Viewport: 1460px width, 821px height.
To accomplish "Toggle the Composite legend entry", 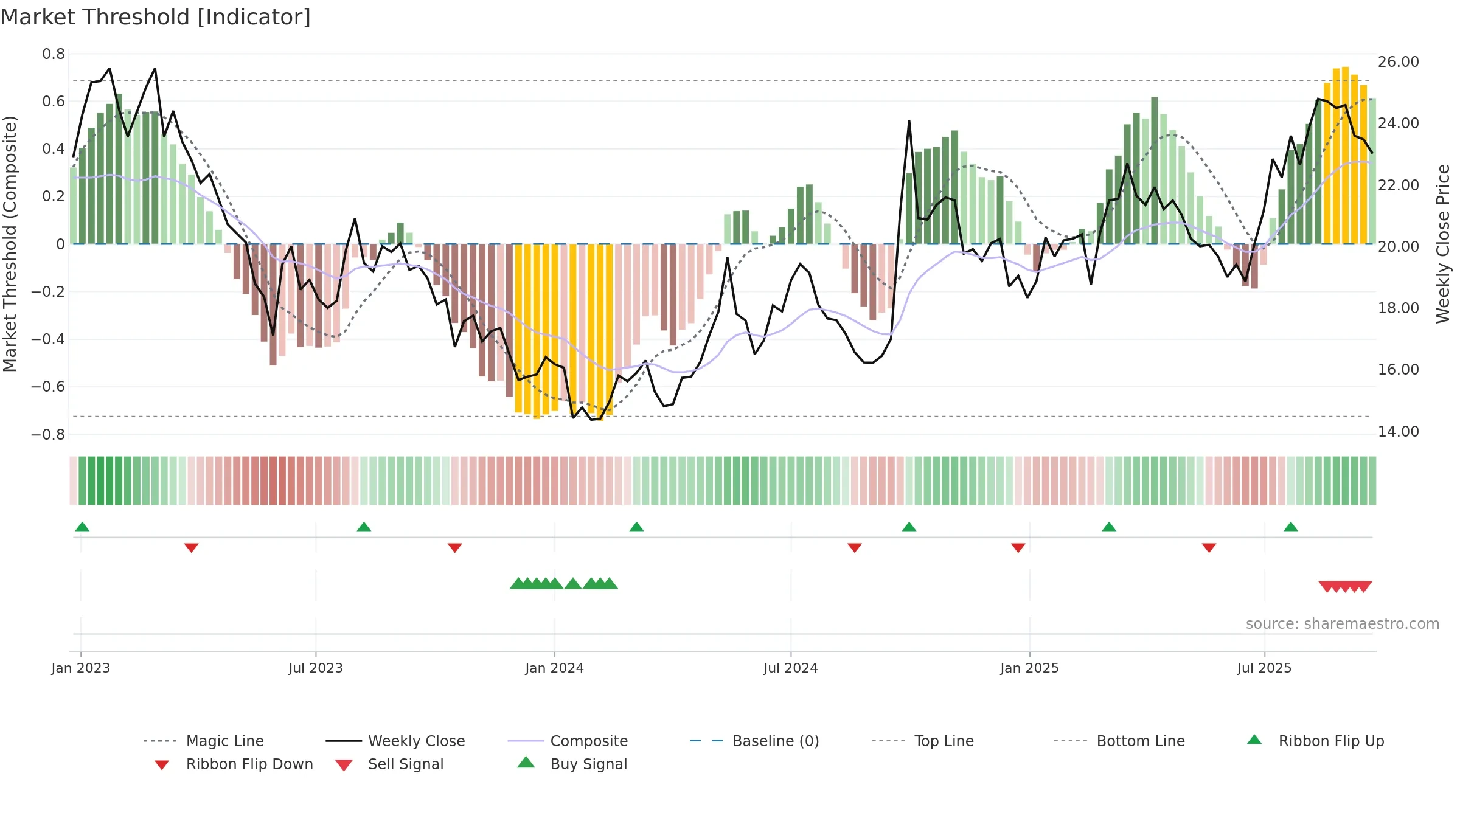I will tap(568, 741).
